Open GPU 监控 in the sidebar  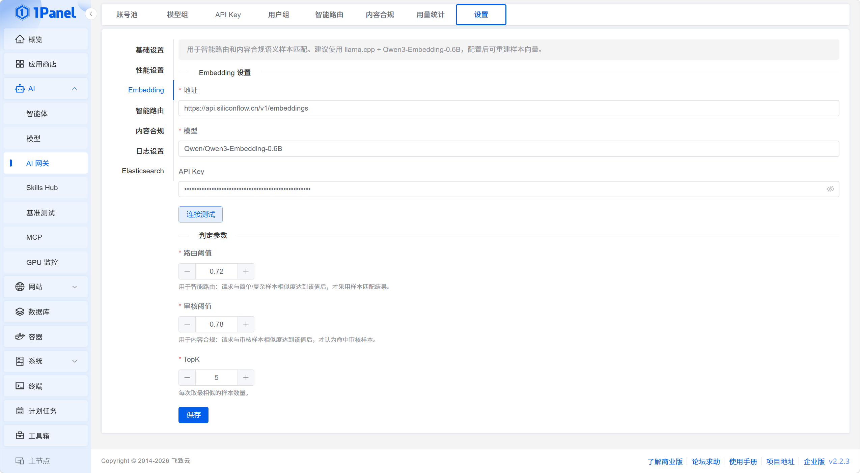click(46, 262)
